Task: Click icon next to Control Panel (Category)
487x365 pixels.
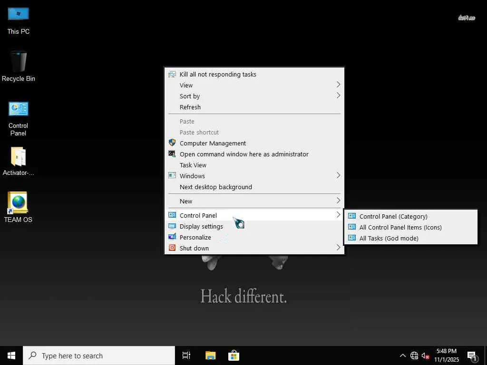Action: pyautogui.click(x=352, y=216)
